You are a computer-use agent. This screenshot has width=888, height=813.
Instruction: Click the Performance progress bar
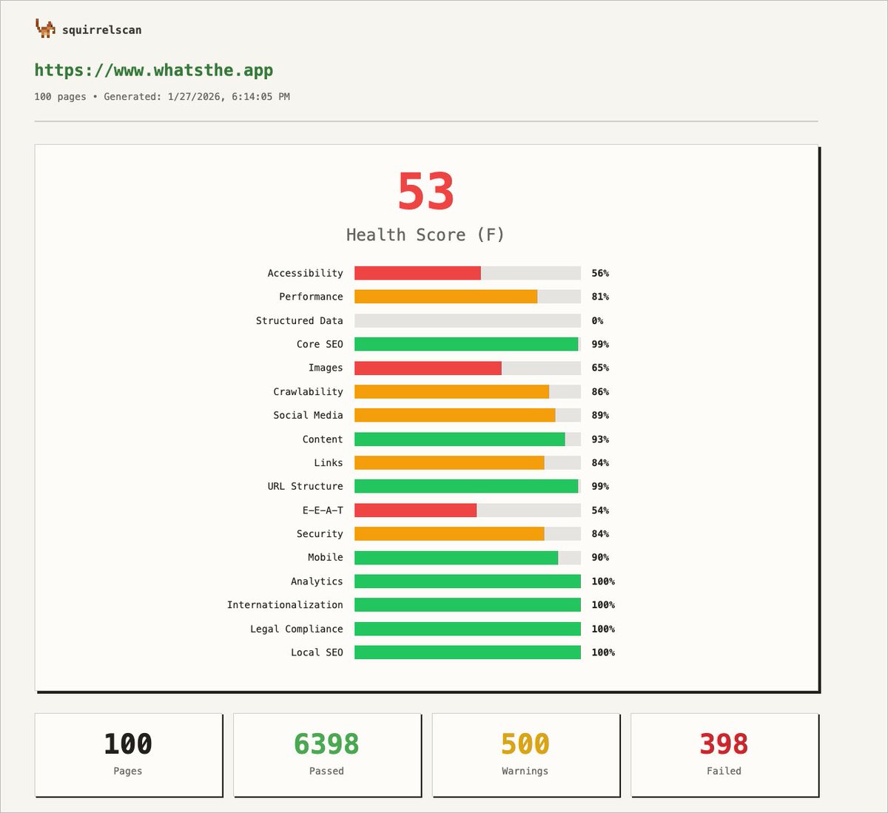468,297
